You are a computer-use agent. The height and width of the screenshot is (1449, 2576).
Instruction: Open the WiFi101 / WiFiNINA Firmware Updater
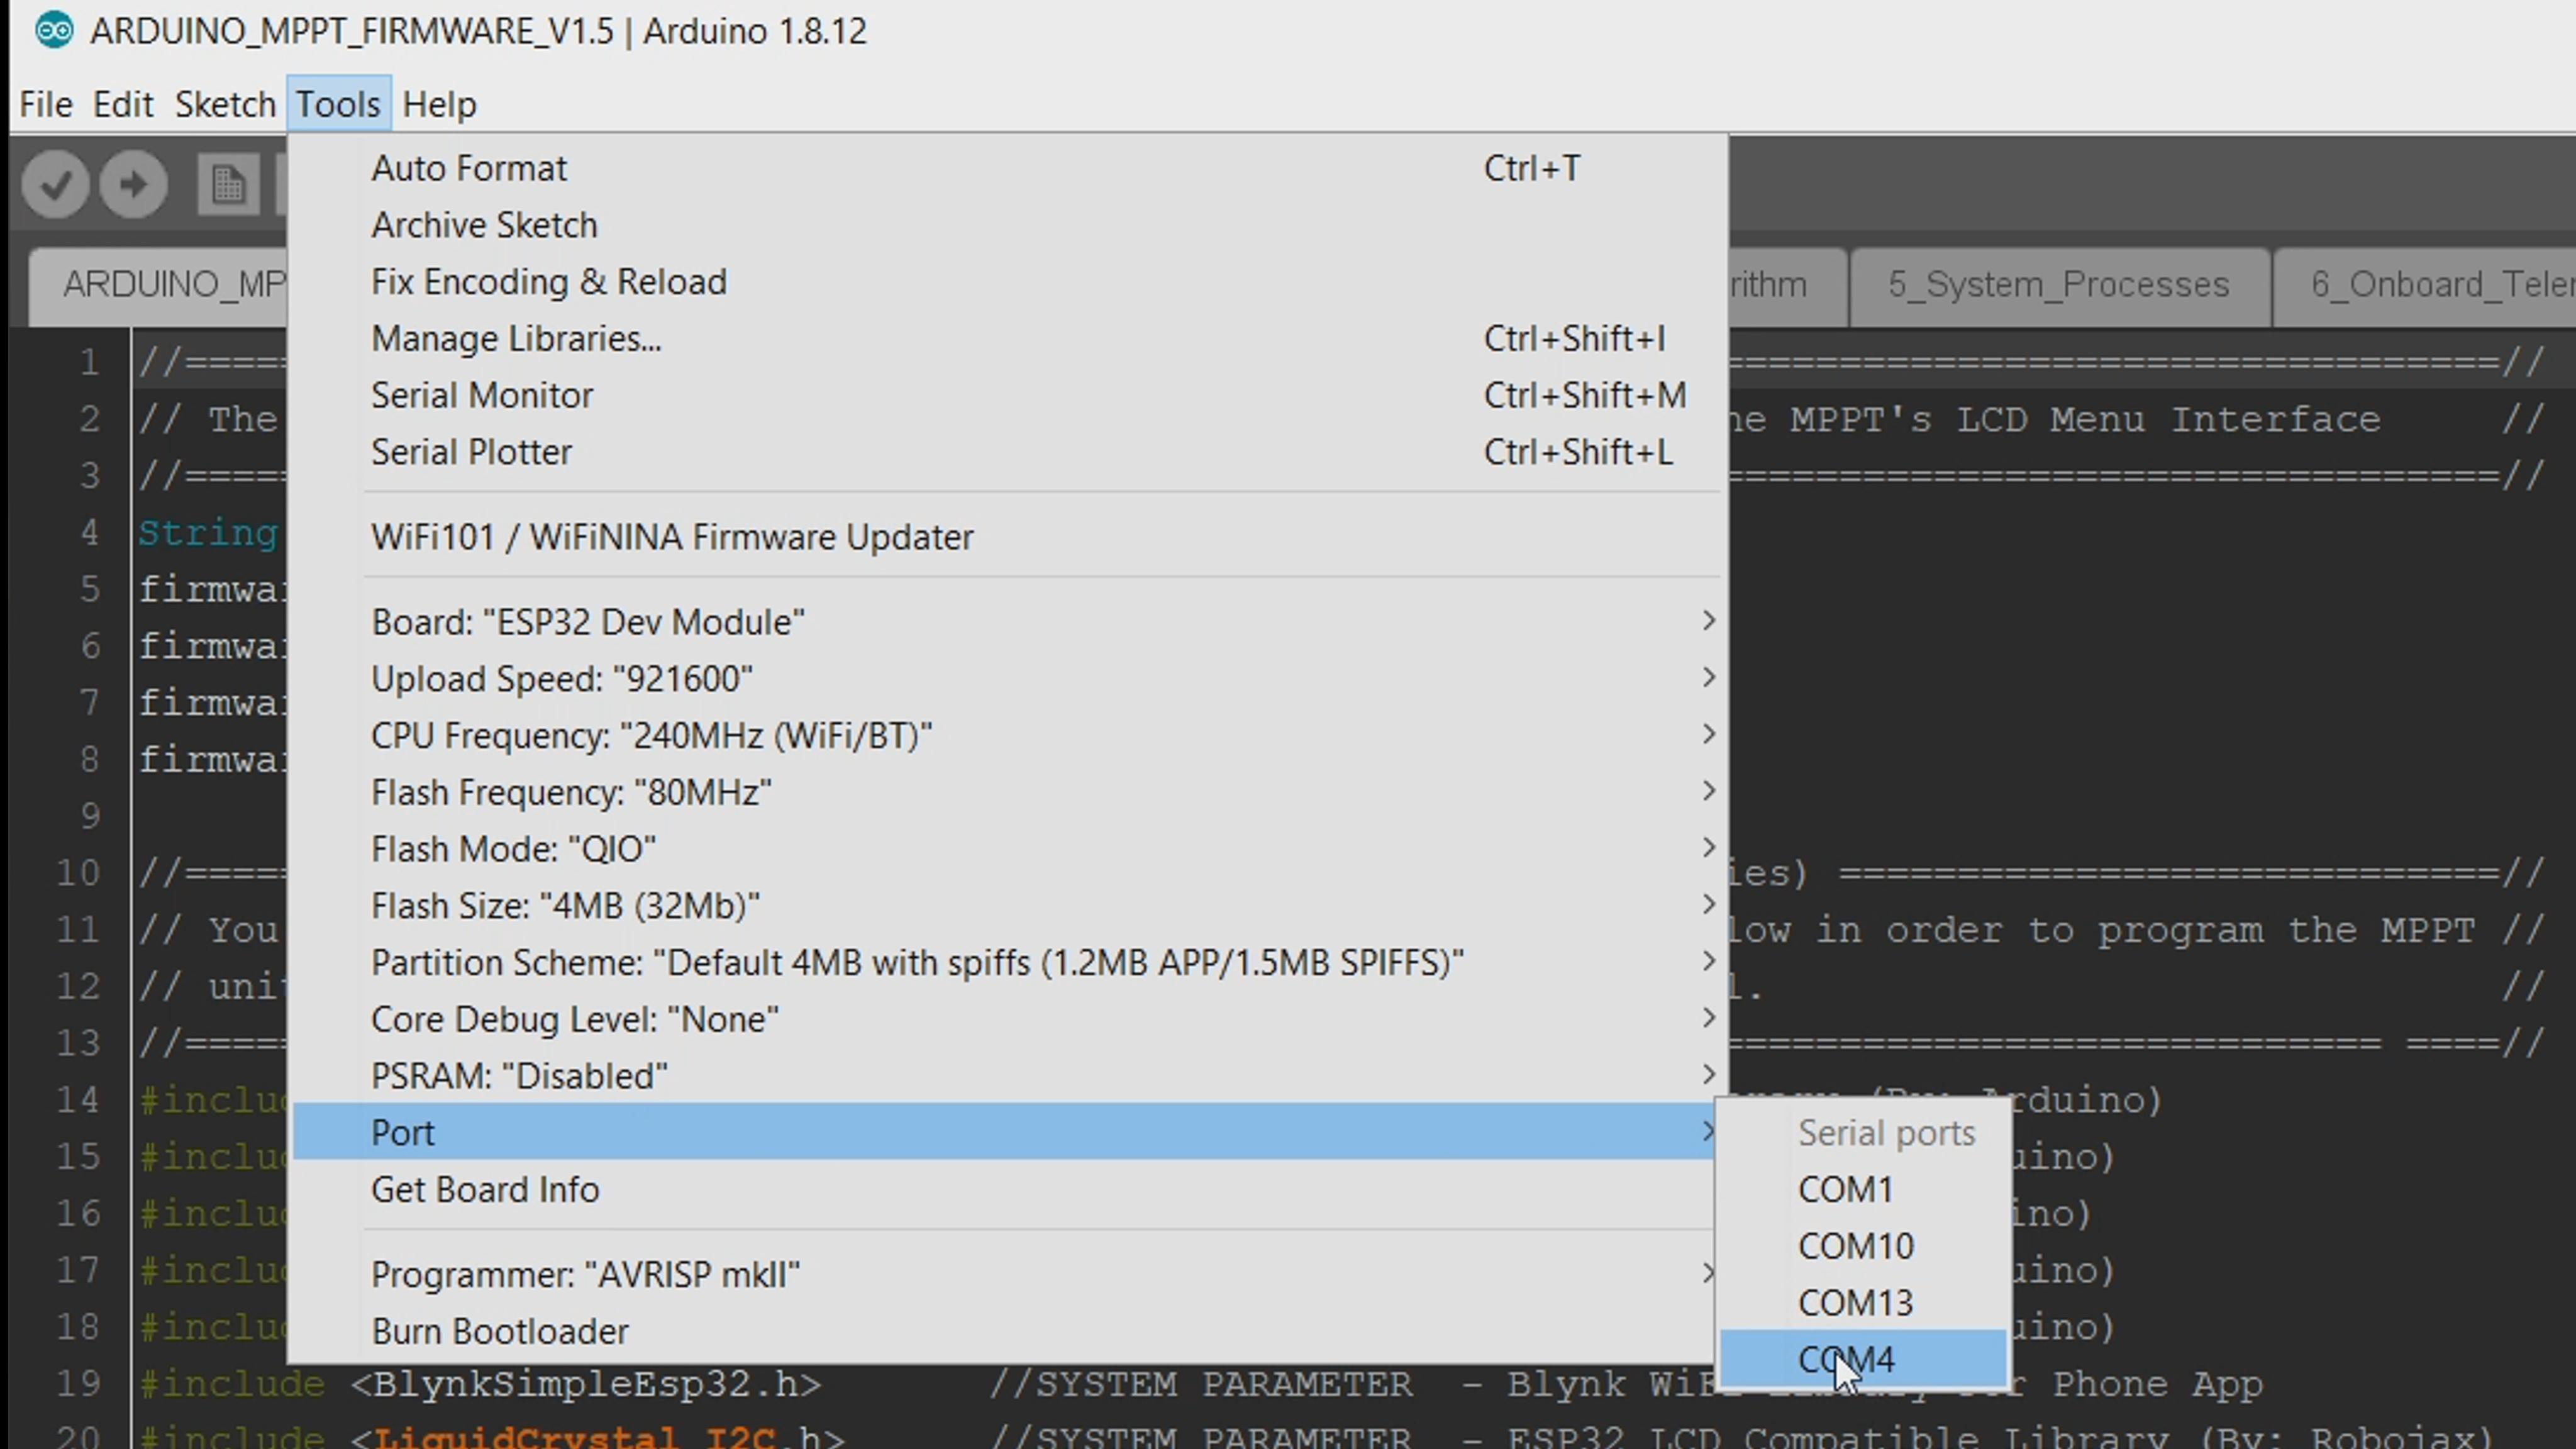672,537
